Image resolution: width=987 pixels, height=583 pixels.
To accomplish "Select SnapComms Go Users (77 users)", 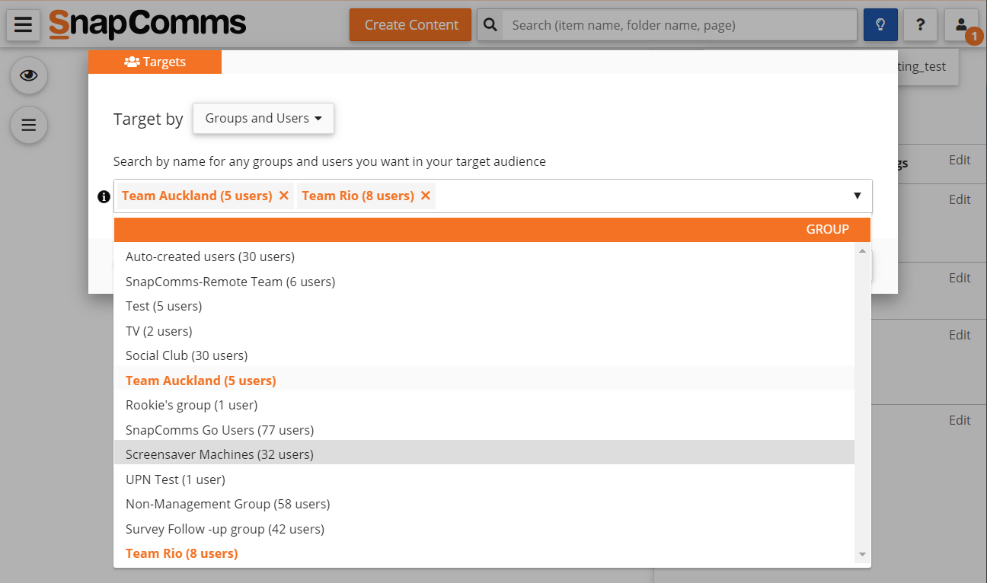I will click(x=484, y=430).
